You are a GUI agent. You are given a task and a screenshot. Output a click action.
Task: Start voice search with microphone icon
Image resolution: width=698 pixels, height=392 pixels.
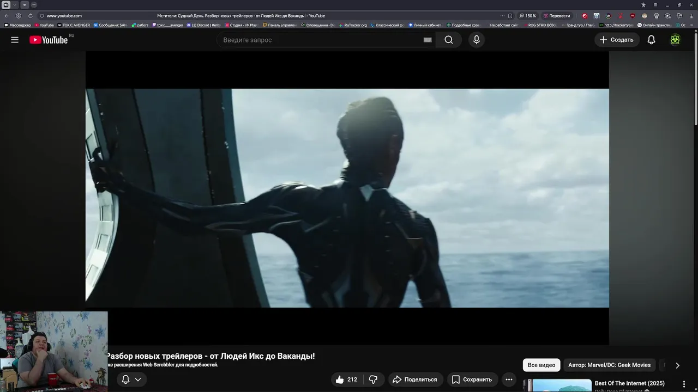tap(476, 40)
